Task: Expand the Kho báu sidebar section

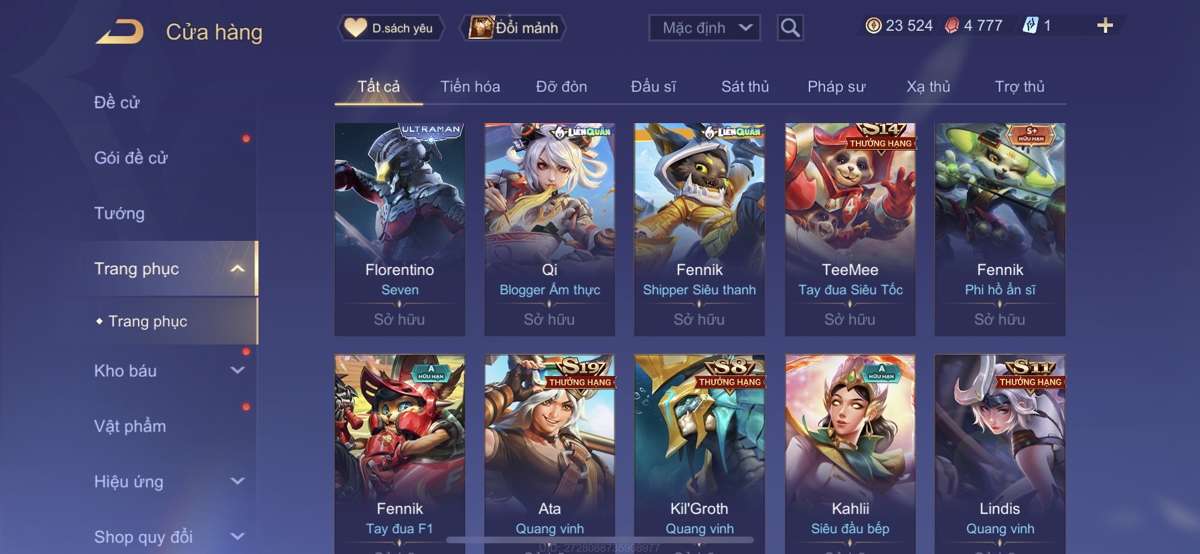Action: coord(237,370)
